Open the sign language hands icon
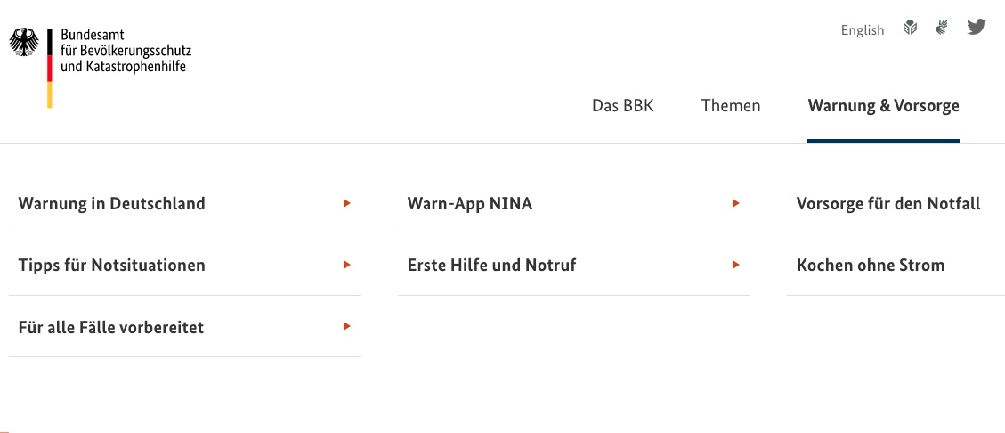Image resolution: width=1005 pixels, height=433 pixels. (941, 28)
